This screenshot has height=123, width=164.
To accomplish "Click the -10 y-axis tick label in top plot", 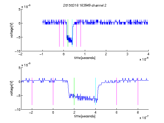I will click(x=18, y=51).
